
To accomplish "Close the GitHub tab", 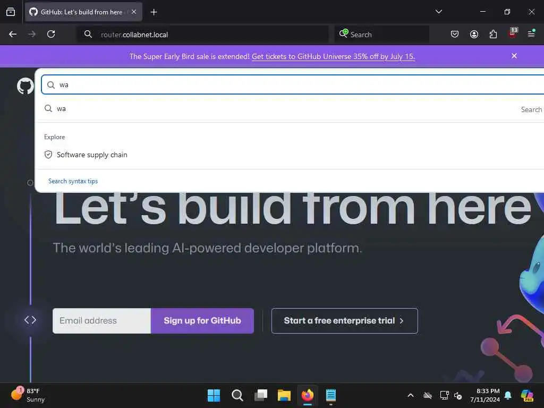I will coord(134,12).
